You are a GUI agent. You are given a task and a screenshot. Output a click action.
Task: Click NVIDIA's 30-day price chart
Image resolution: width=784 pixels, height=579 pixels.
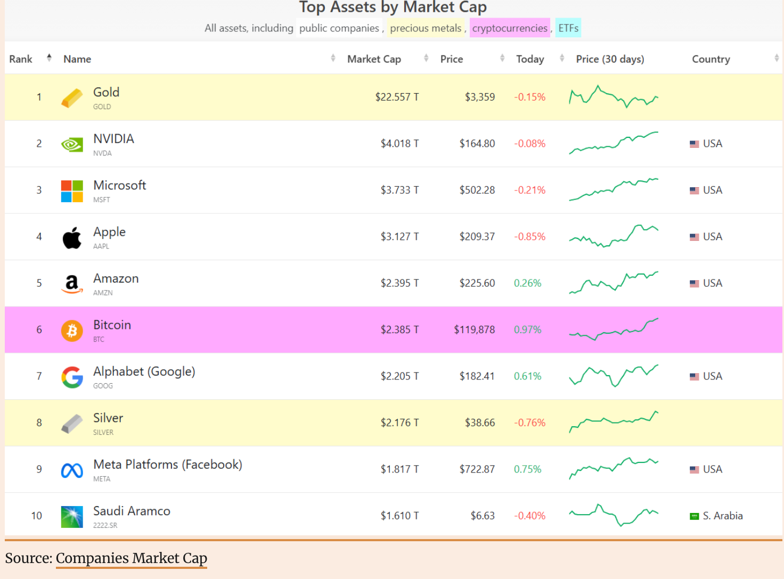[614, 143]
